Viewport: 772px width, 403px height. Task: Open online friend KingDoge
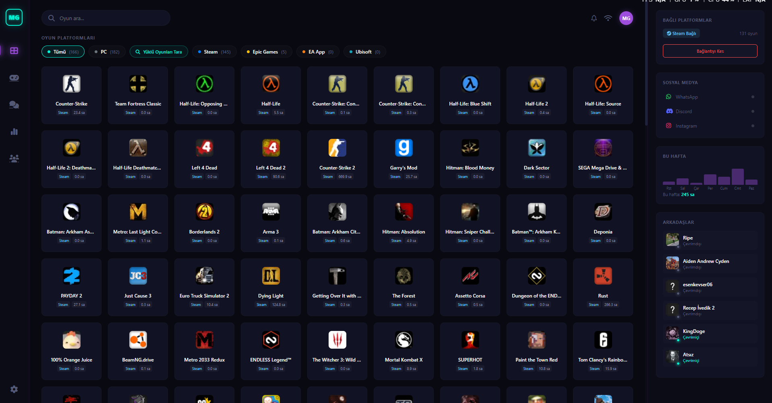coord(710,333)
